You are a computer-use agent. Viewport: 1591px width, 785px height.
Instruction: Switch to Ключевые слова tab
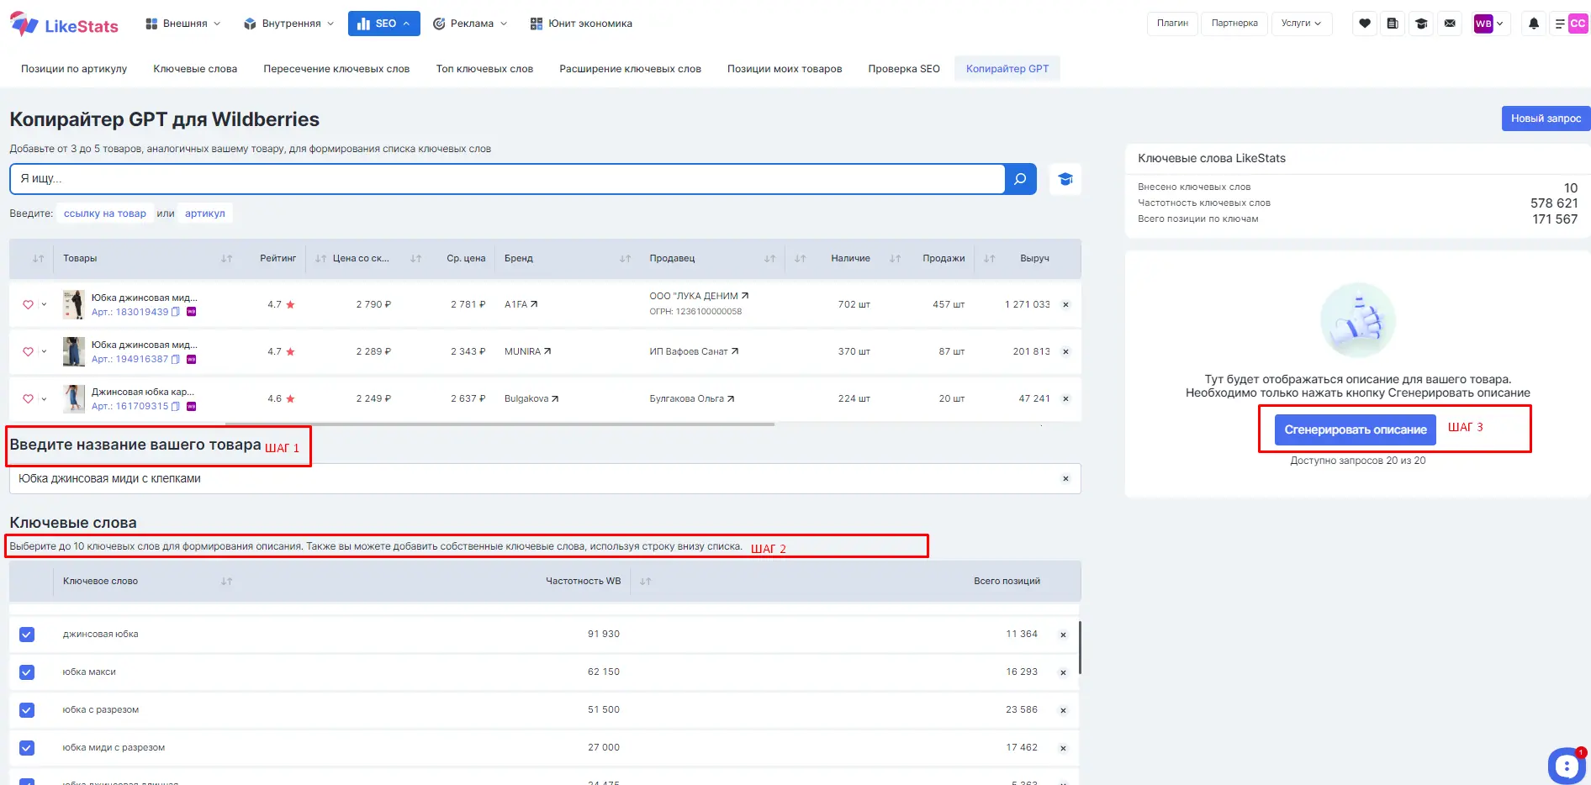click(x=195, y=69)
